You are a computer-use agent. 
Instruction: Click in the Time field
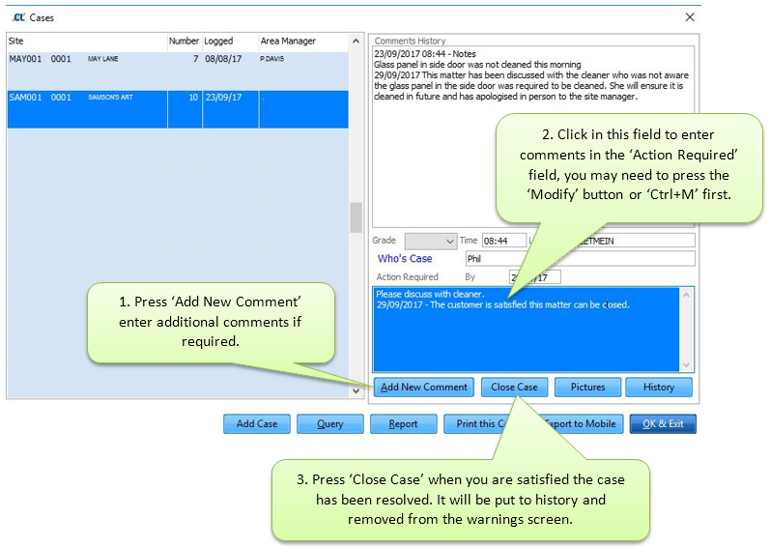pos(502,241)
